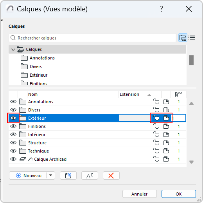
Task: Toggle visibility eye of Divers layer
Action: 13,110
